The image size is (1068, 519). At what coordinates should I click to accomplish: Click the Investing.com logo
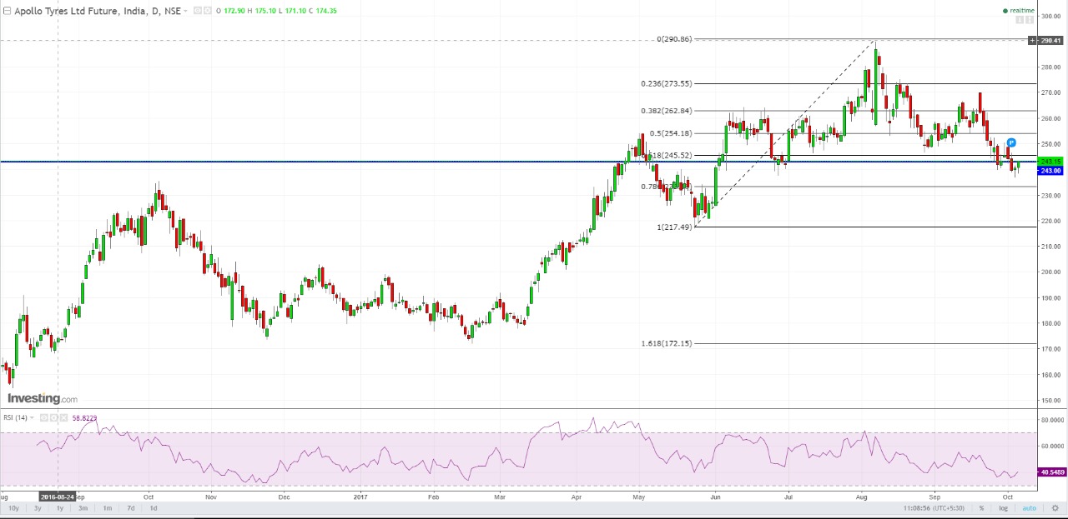(43, 399)
